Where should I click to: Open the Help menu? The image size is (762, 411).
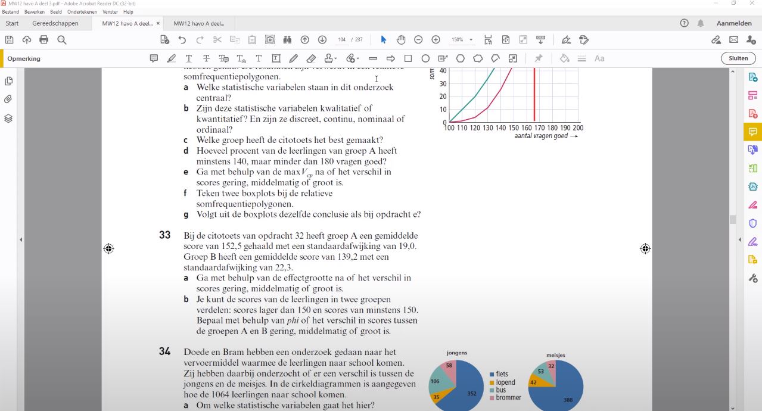tap(128, 12)
